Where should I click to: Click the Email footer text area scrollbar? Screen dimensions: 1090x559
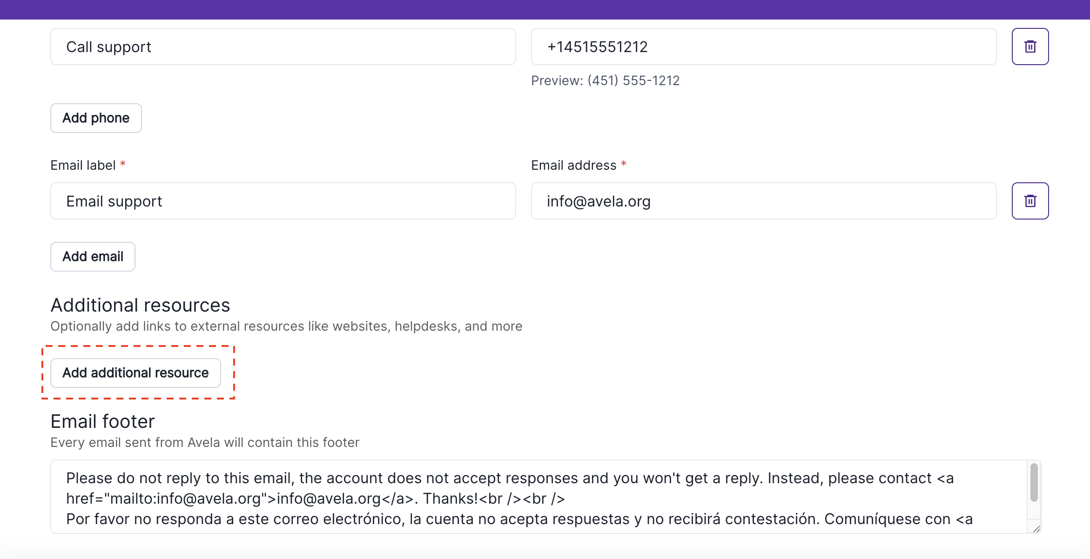point(1034,483)
